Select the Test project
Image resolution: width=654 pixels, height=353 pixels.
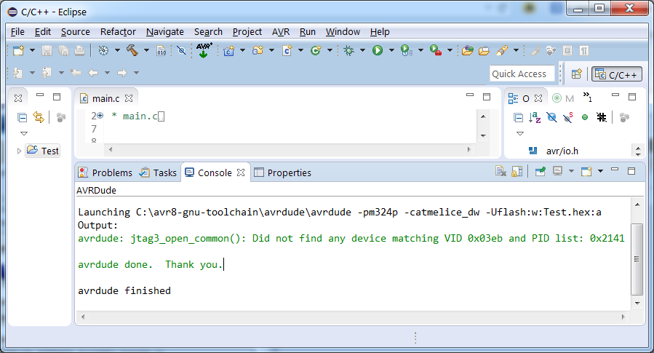coord(42,151)
